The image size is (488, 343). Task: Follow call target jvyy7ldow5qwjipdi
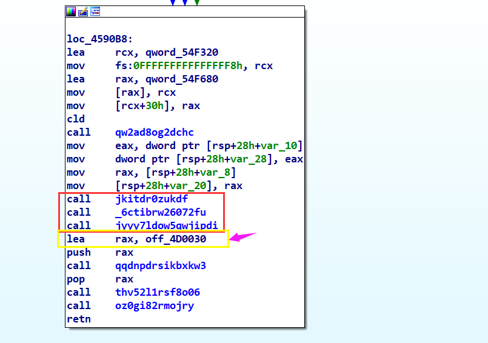167,225
